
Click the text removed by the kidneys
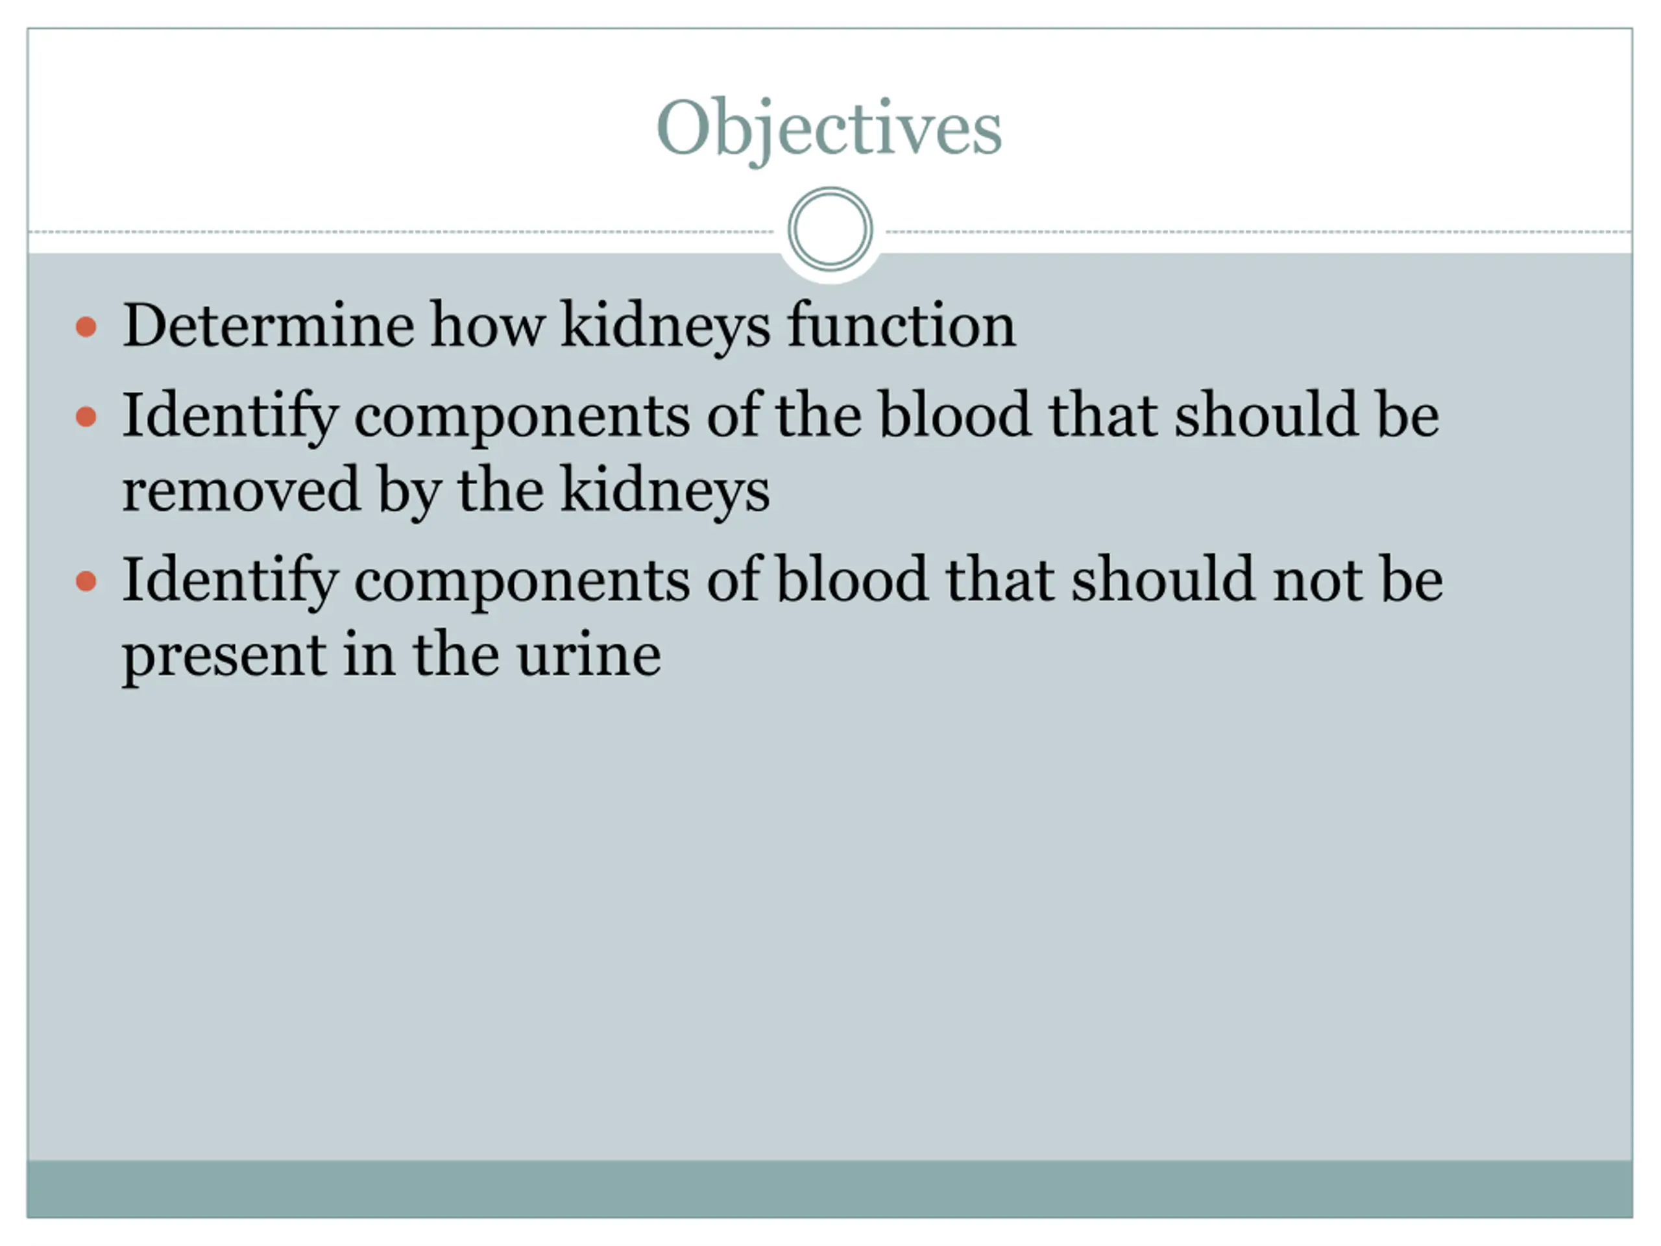pyautogui.click(x=446, y=491)
